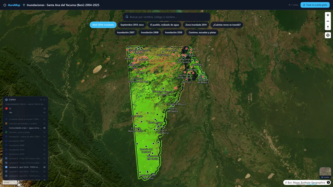Show the Landsat 8 · sep 2013 · TODO layer

point(45,176)
